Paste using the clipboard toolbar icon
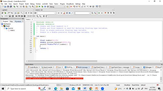Image resolution: width=163 pixels, height=91 pixels. tap(26, 7)
